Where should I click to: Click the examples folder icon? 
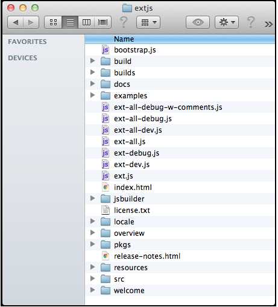(106, 95)
